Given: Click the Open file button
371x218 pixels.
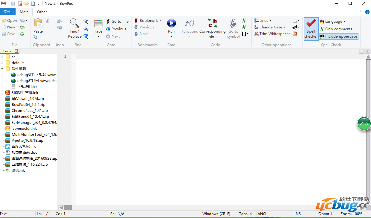Looking at the screenshot, I should click(x=9, y=21).
